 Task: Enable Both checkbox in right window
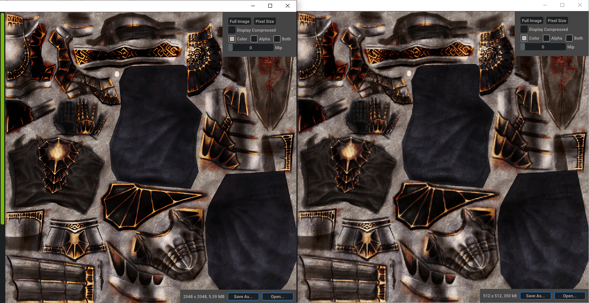point(569,38)
